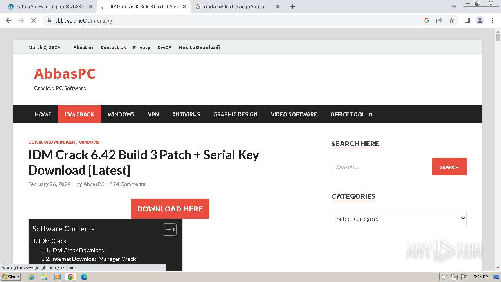
Task: Click the Google icon in address bar
Action: [427, 20]
